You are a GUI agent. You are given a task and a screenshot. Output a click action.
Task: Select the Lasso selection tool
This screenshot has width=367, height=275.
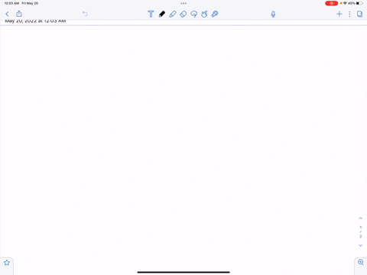click(x=193, y=14)
